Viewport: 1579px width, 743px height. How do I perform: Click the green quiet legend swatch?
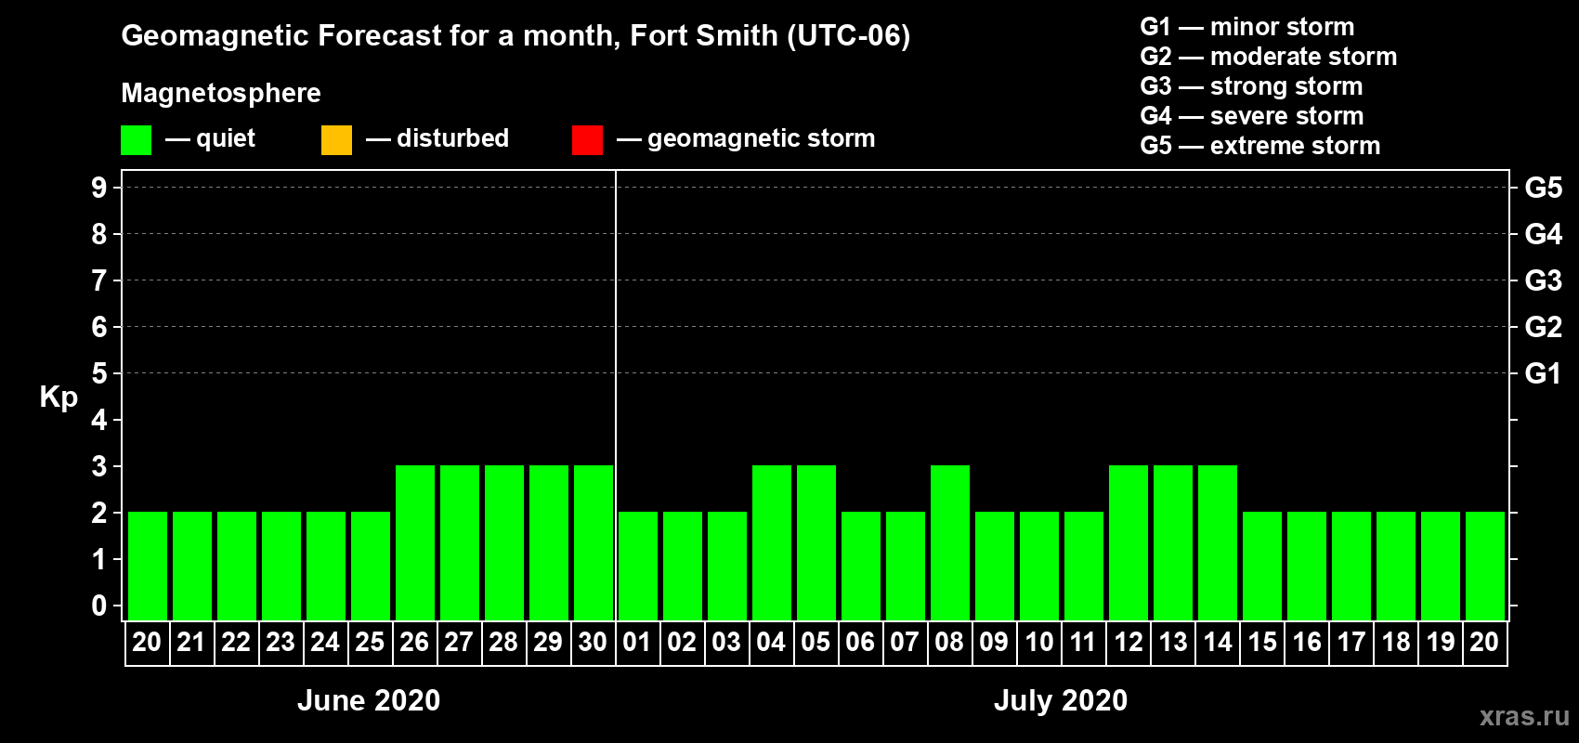pyautogui.click(x=136, y=140)
